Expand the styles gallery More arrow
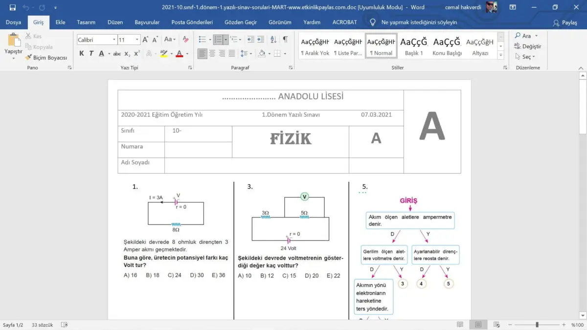This screenshot has height=330, width=587. click(x=500, y=55)
